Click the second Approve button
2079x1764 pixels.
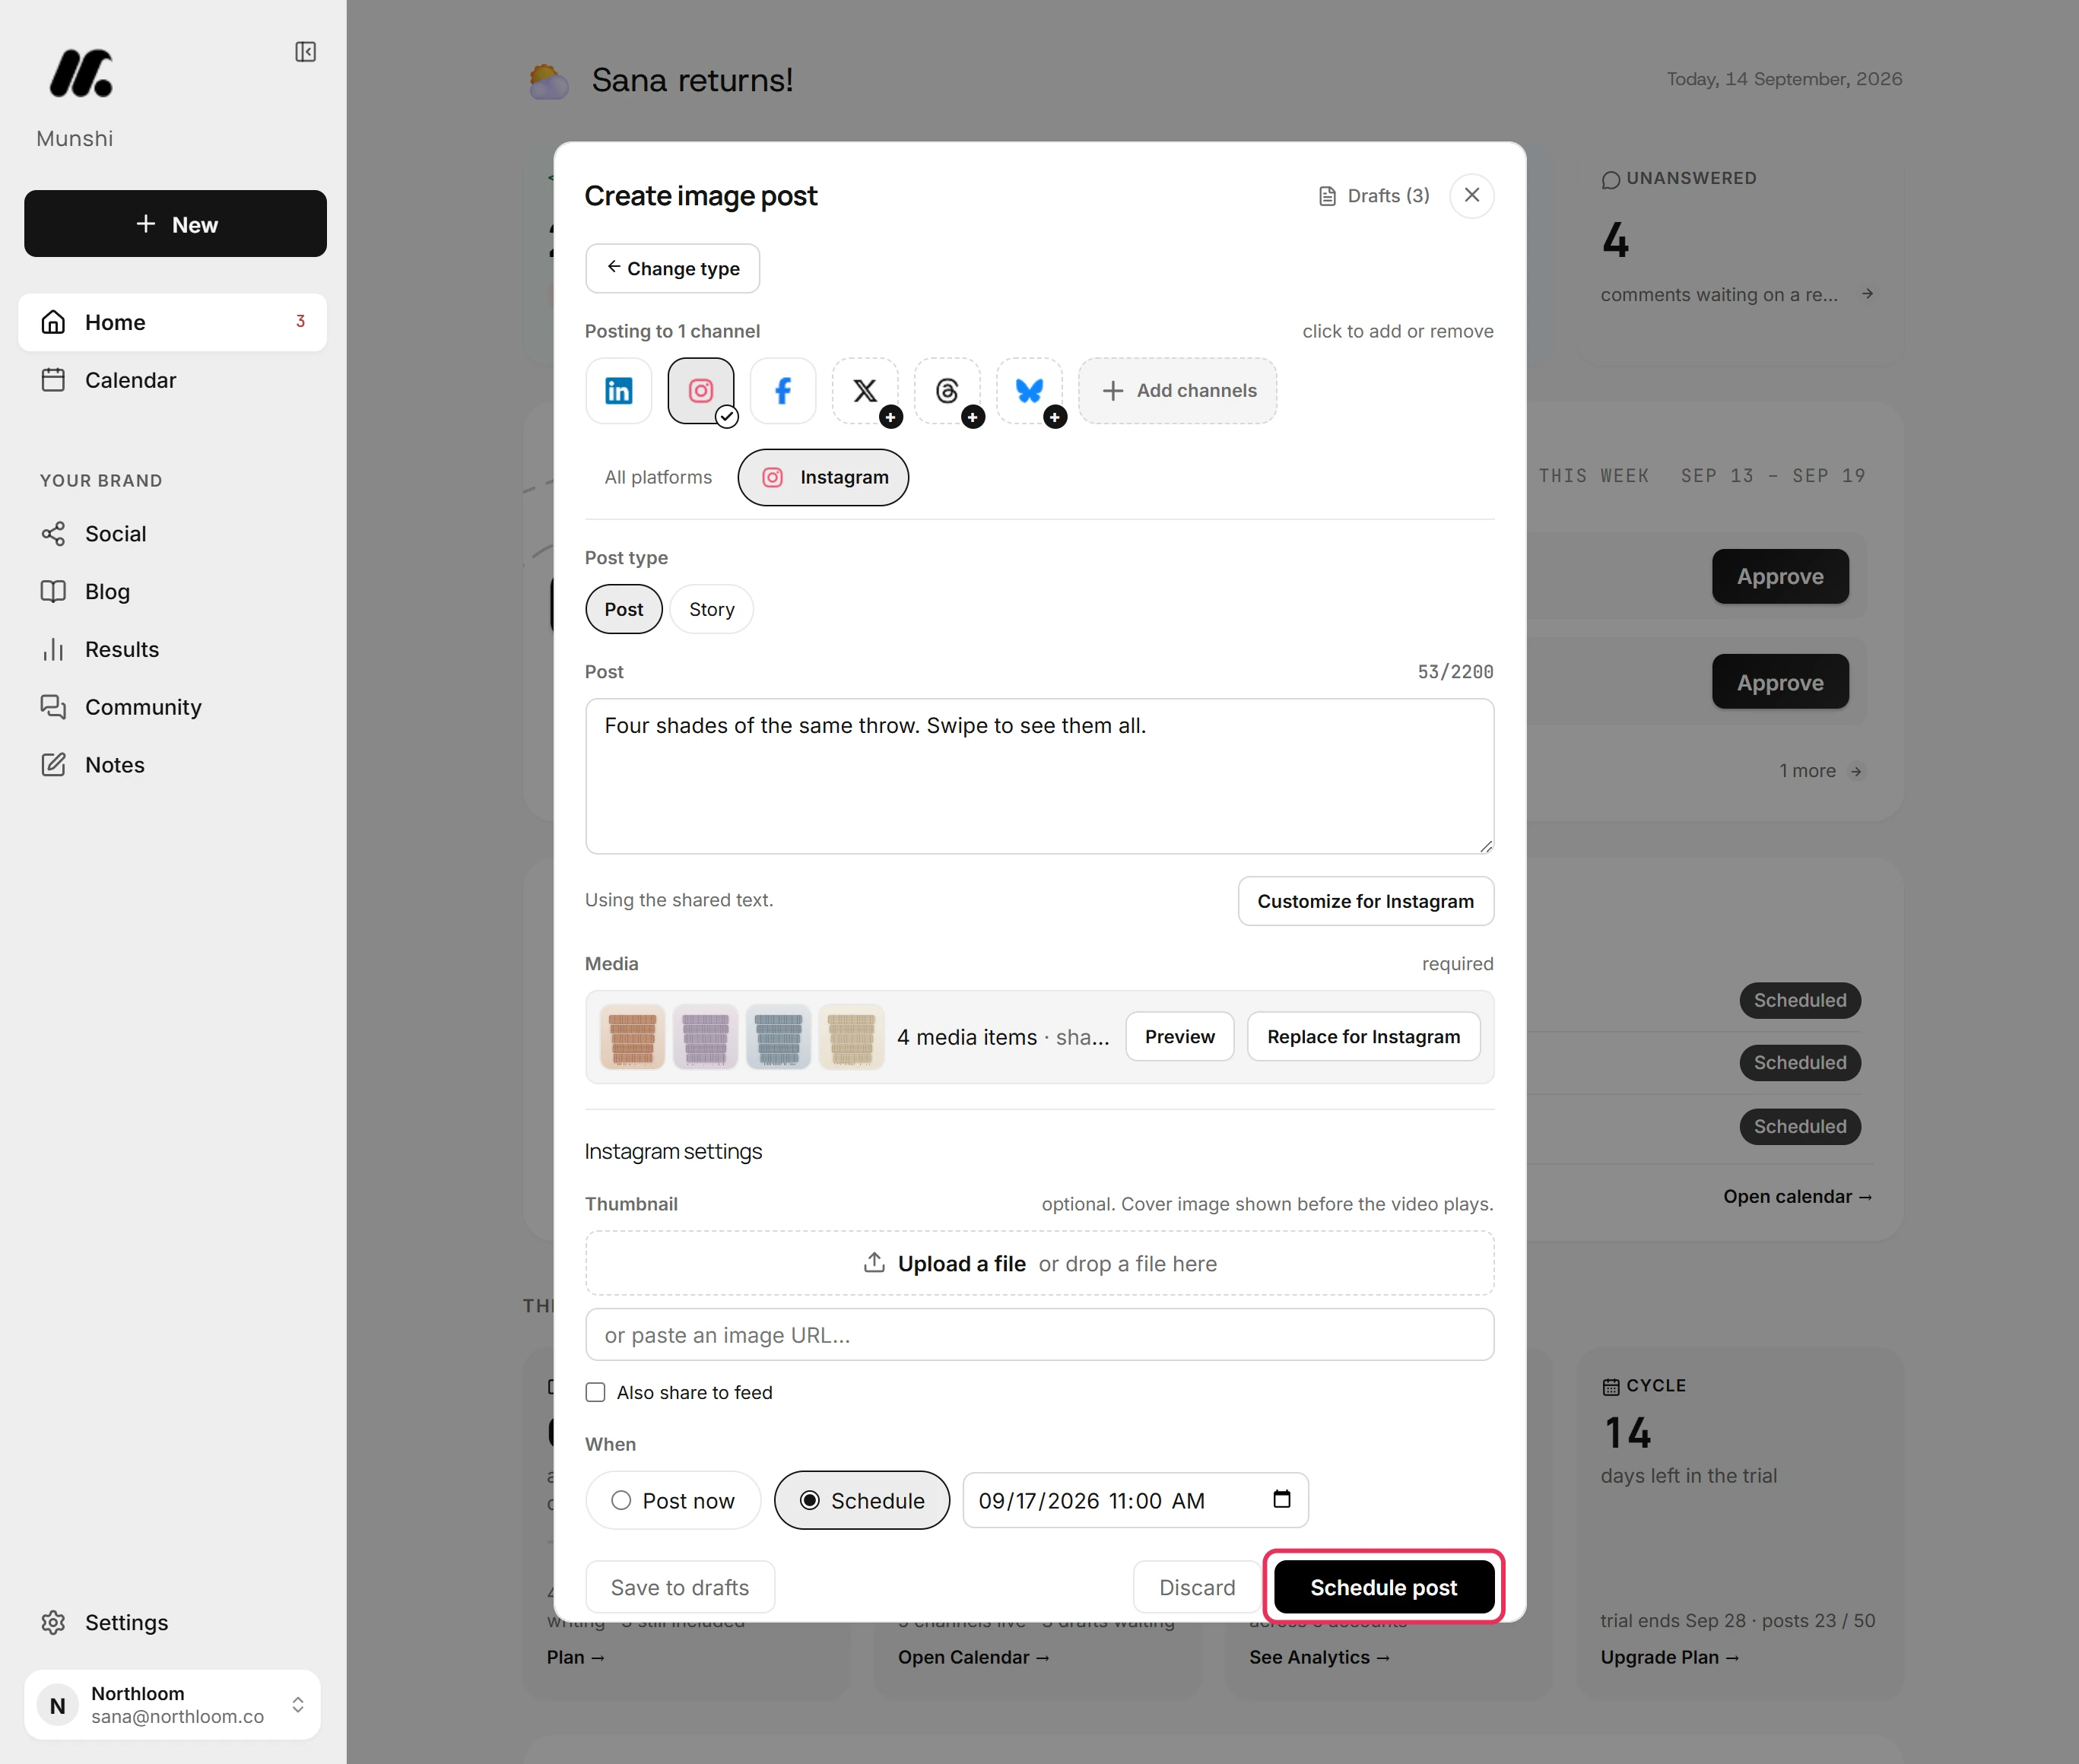1780,682
